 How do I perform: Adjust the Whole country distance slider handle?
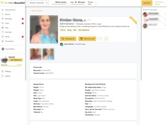point(66,5)
